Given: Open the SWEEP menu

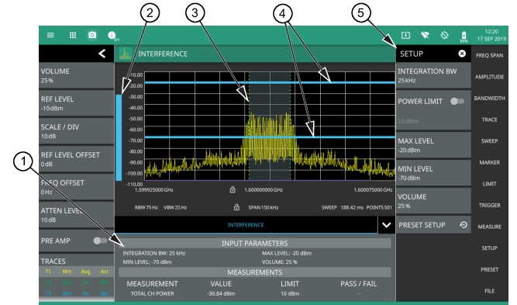Looking at the screenshot, I should click(x=489, y=141).
